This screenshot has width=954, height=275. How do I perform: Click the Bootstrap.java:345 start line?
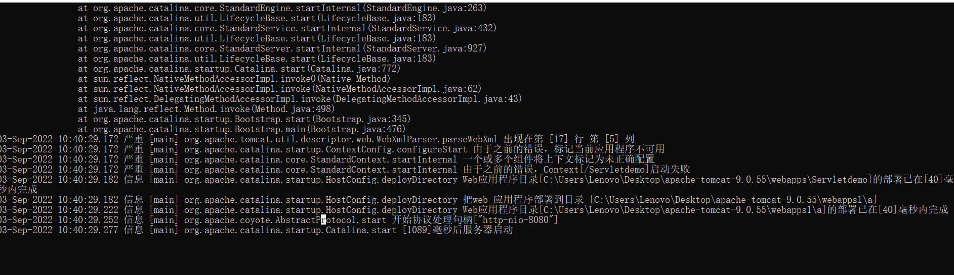(x=244, y=119)
